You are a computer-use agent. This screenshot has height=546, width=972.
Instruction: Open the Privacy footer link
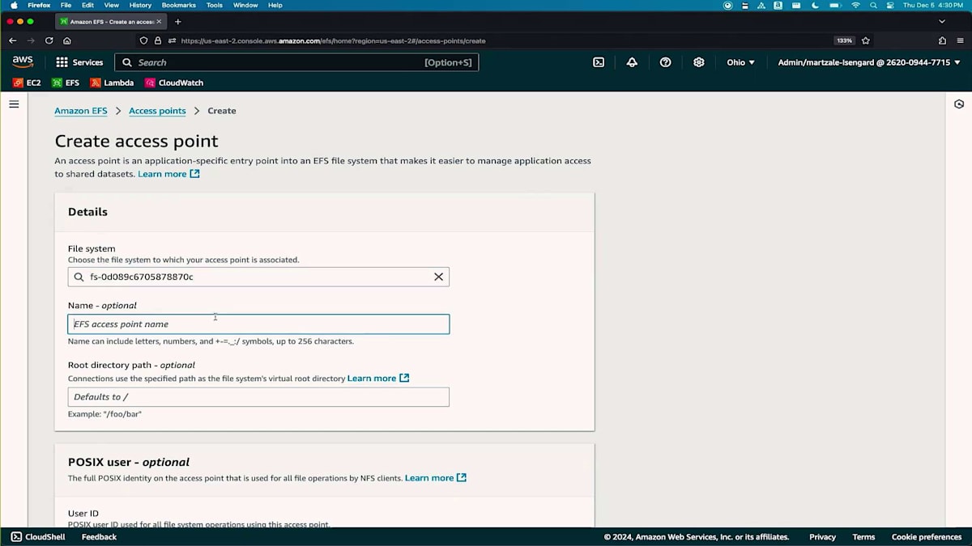pos(822,537)
